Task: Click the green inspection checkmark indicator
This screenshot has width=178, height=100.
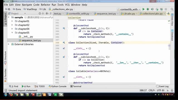Action: pyautogui.click(x=169, y=21)
